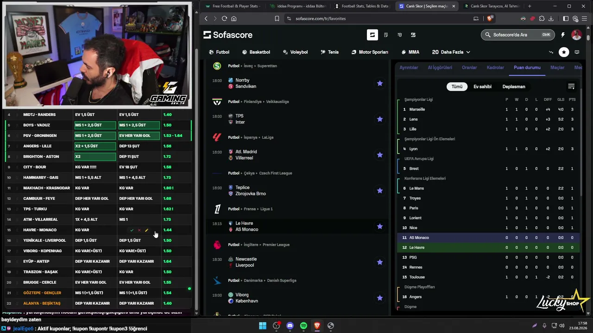Image resolution: width=593 pixels, height=333 pixels.
Task: Switch to the Ayrıntılar tab
Action: click(x=409, y=68)
